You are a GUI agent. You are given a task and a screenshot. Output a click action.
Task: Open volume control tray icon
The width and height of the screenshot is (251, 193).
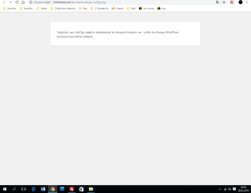[230, 189]
